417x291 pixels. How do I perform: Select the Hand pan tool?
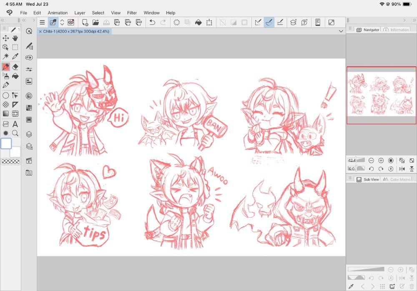pos(15,38)
